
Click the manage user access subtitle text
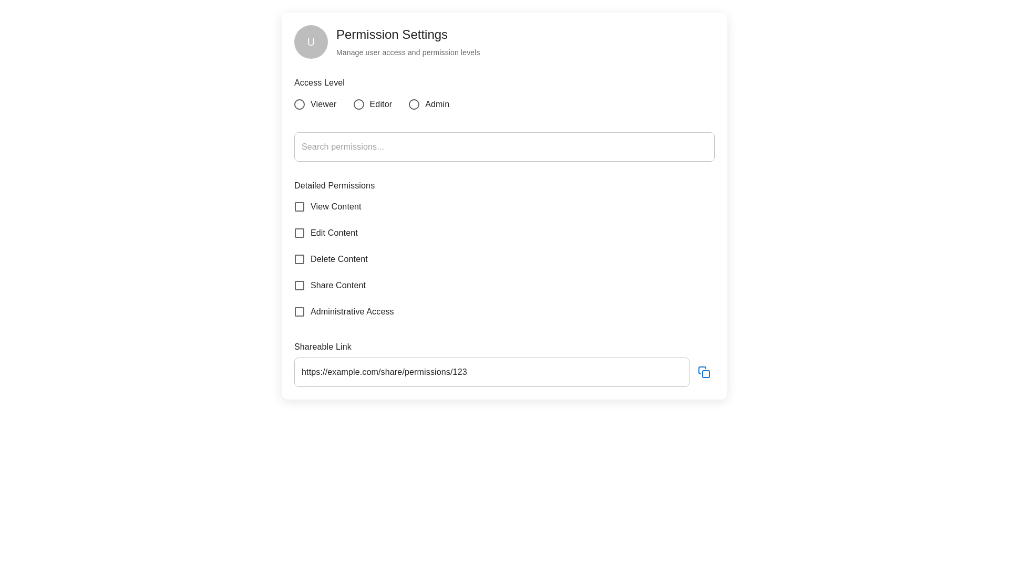[x=408, y=52]
